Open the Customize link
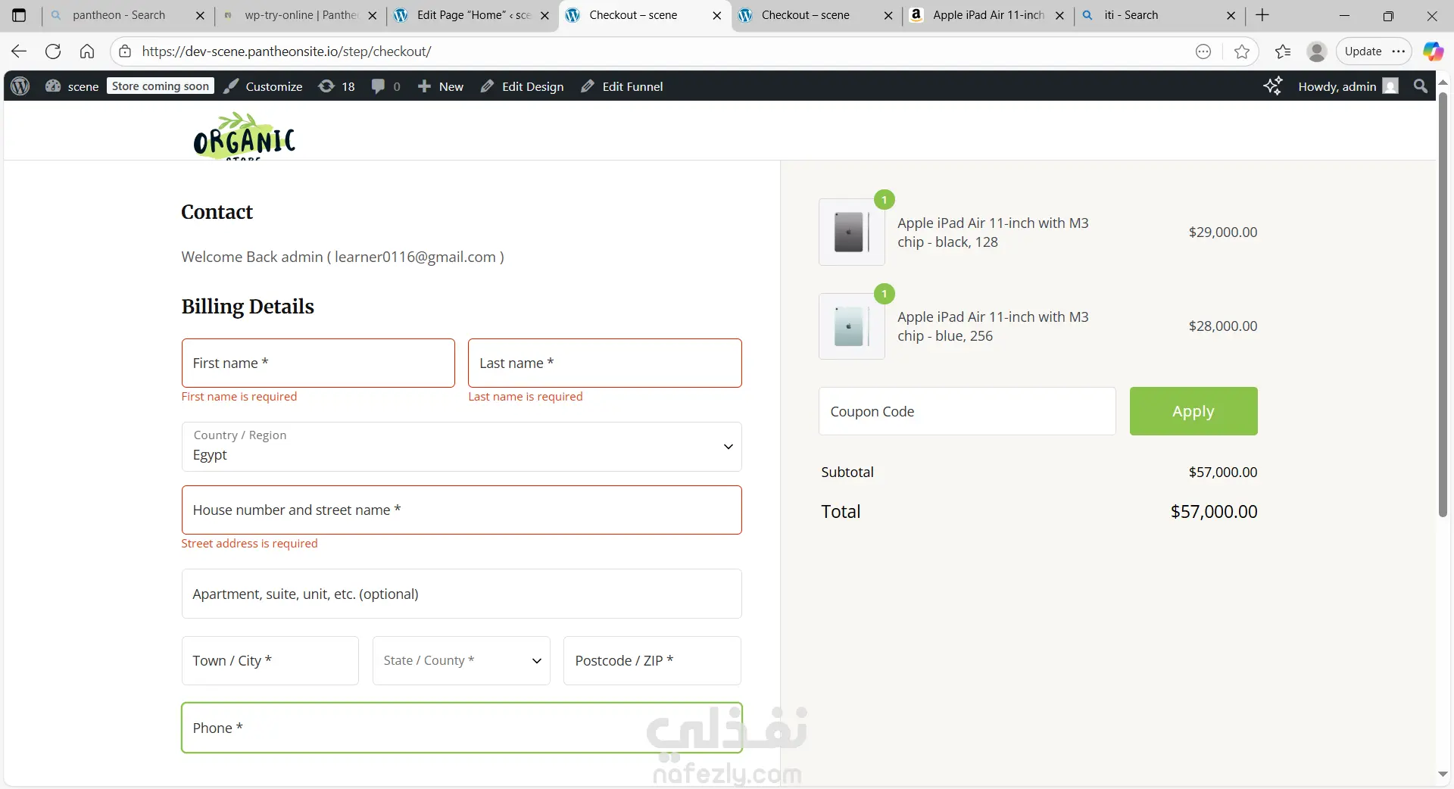Screen dimensions: 1454x789 [x=264, y=86]
